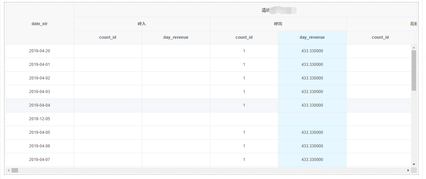The image size is (426, 179).
Task: Select date cell 2019-04-01
Action: tap(40, 65)
